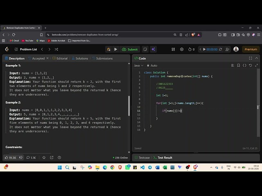Image resolution: width=262 pixels, height=196 pixels.
Task: Open the AI sparkle assistant icon
Action: (x=153, y=49)
